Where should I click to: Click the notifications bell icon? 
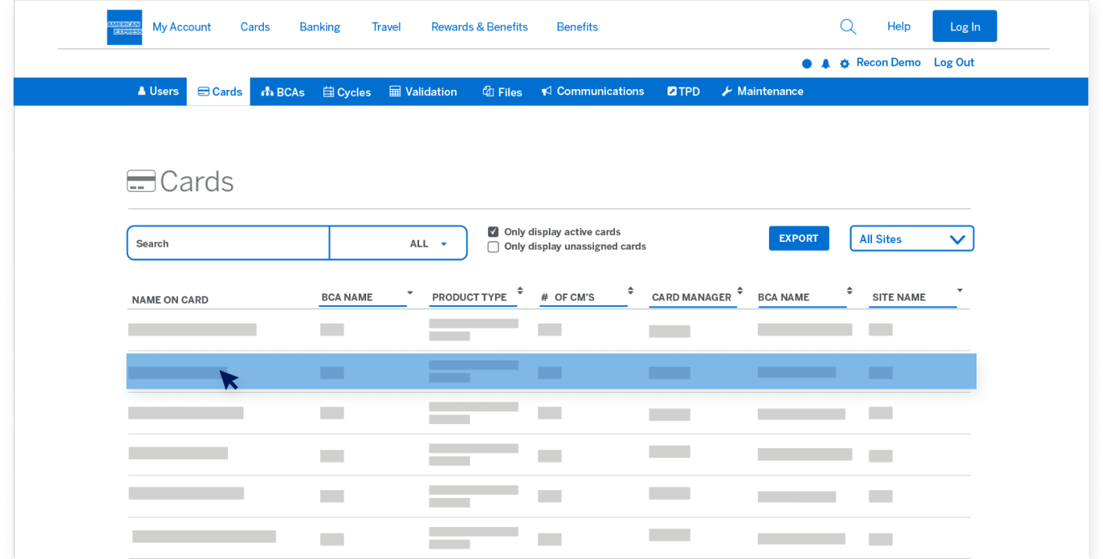(x=825, y=64)
